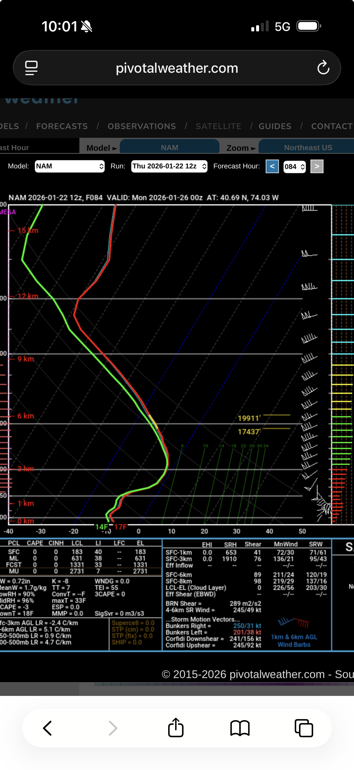Viewport: 354px width, 770px height.
Task: Select the NAM model tab button
Action: point(169,147)
